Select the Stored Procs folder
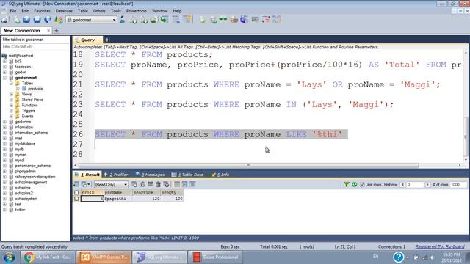This screenshot has width=470, height=264. pos(32,100)
